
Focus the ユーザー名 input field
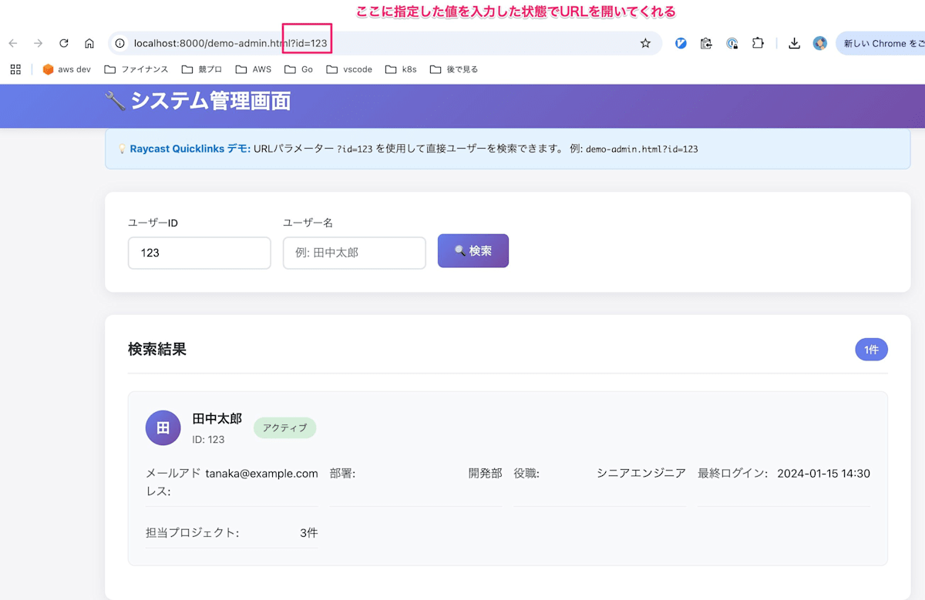click(355, 253)
